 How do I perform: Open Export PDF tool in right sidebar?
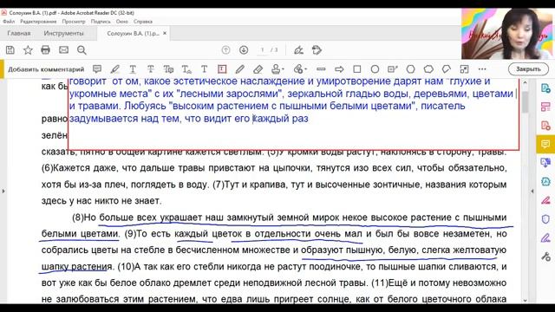[x=545, y=88]
